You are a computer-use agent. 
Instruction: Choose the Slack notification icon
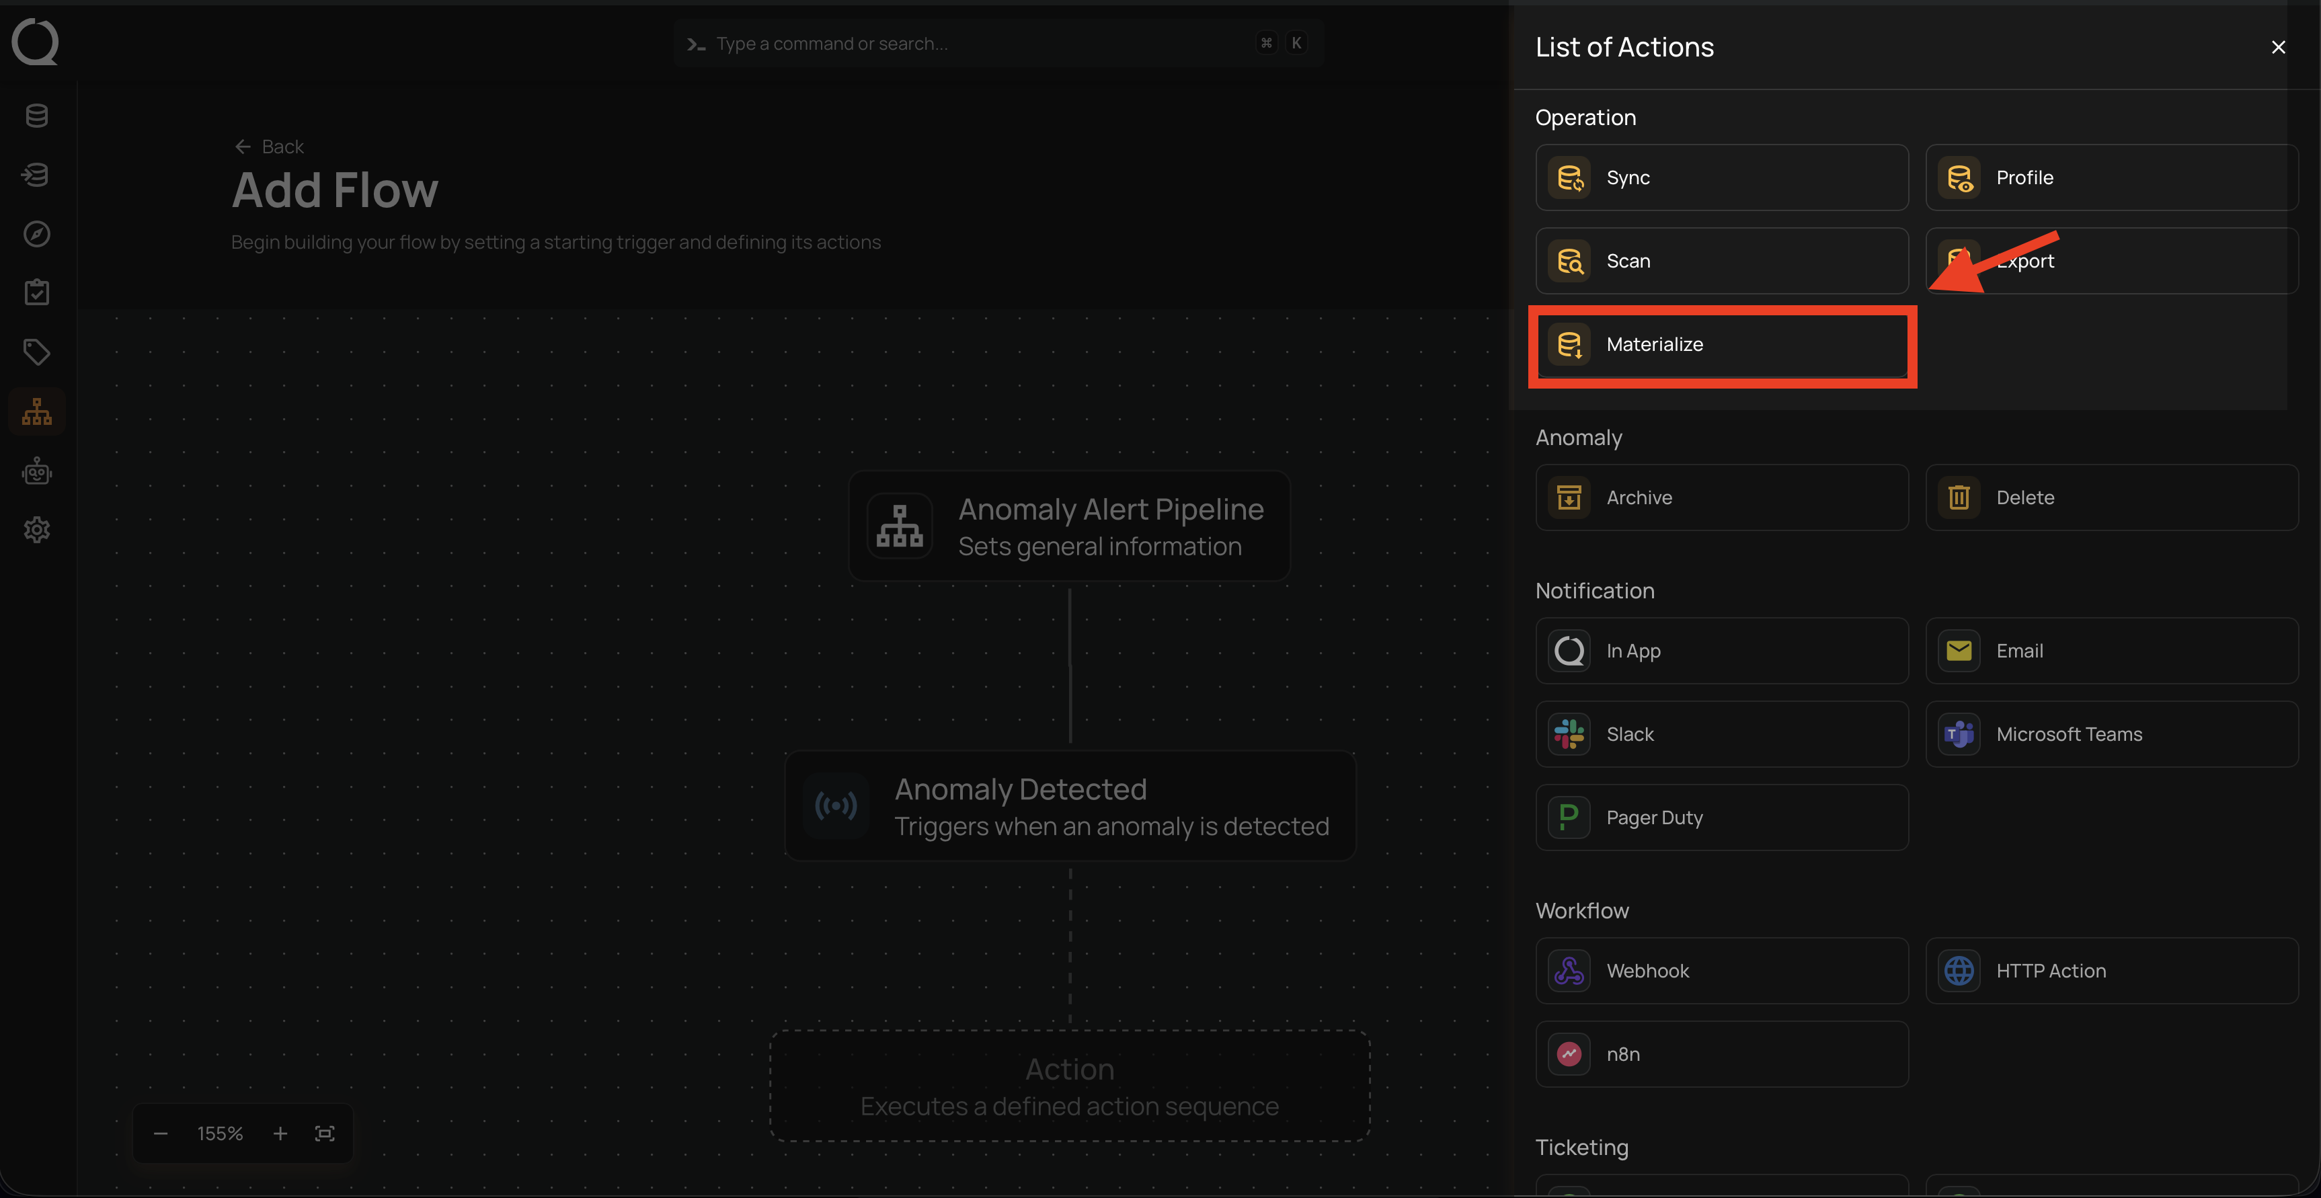[1569, 734]
